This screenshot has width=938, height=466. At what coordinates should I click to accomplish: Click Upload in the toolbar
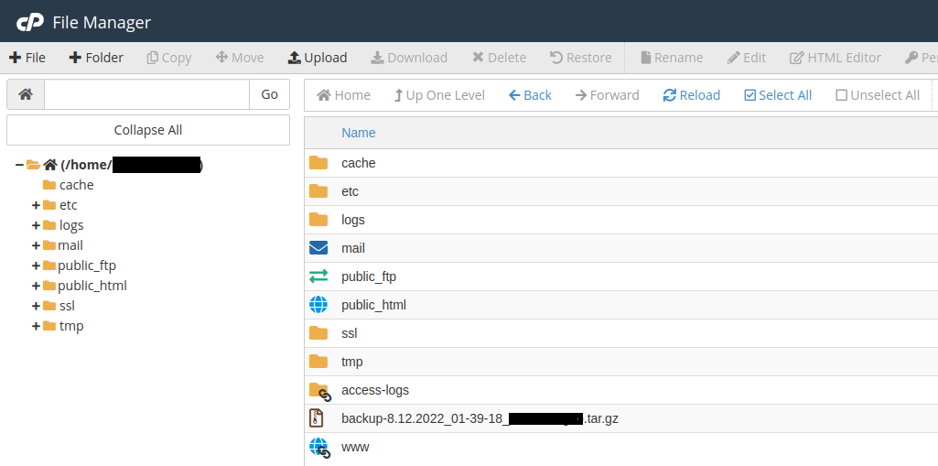pyautogui.click(x=318, y=58)
